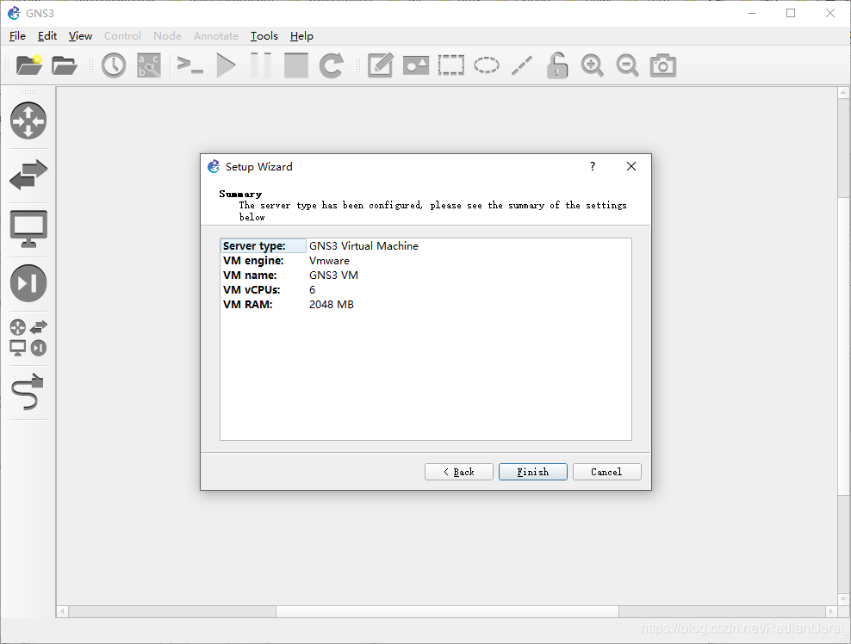The width and height of the screenshot is (851, 644).
Task: Browse all devices grouped icon
Action: [28, 337]
